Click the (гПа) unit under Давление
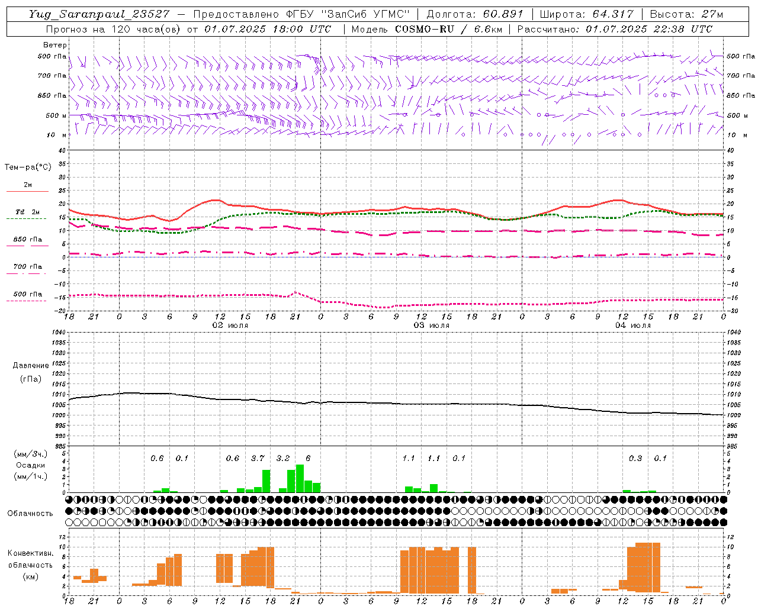The height and width of the screenshot is (606, 758). (30, 379)
